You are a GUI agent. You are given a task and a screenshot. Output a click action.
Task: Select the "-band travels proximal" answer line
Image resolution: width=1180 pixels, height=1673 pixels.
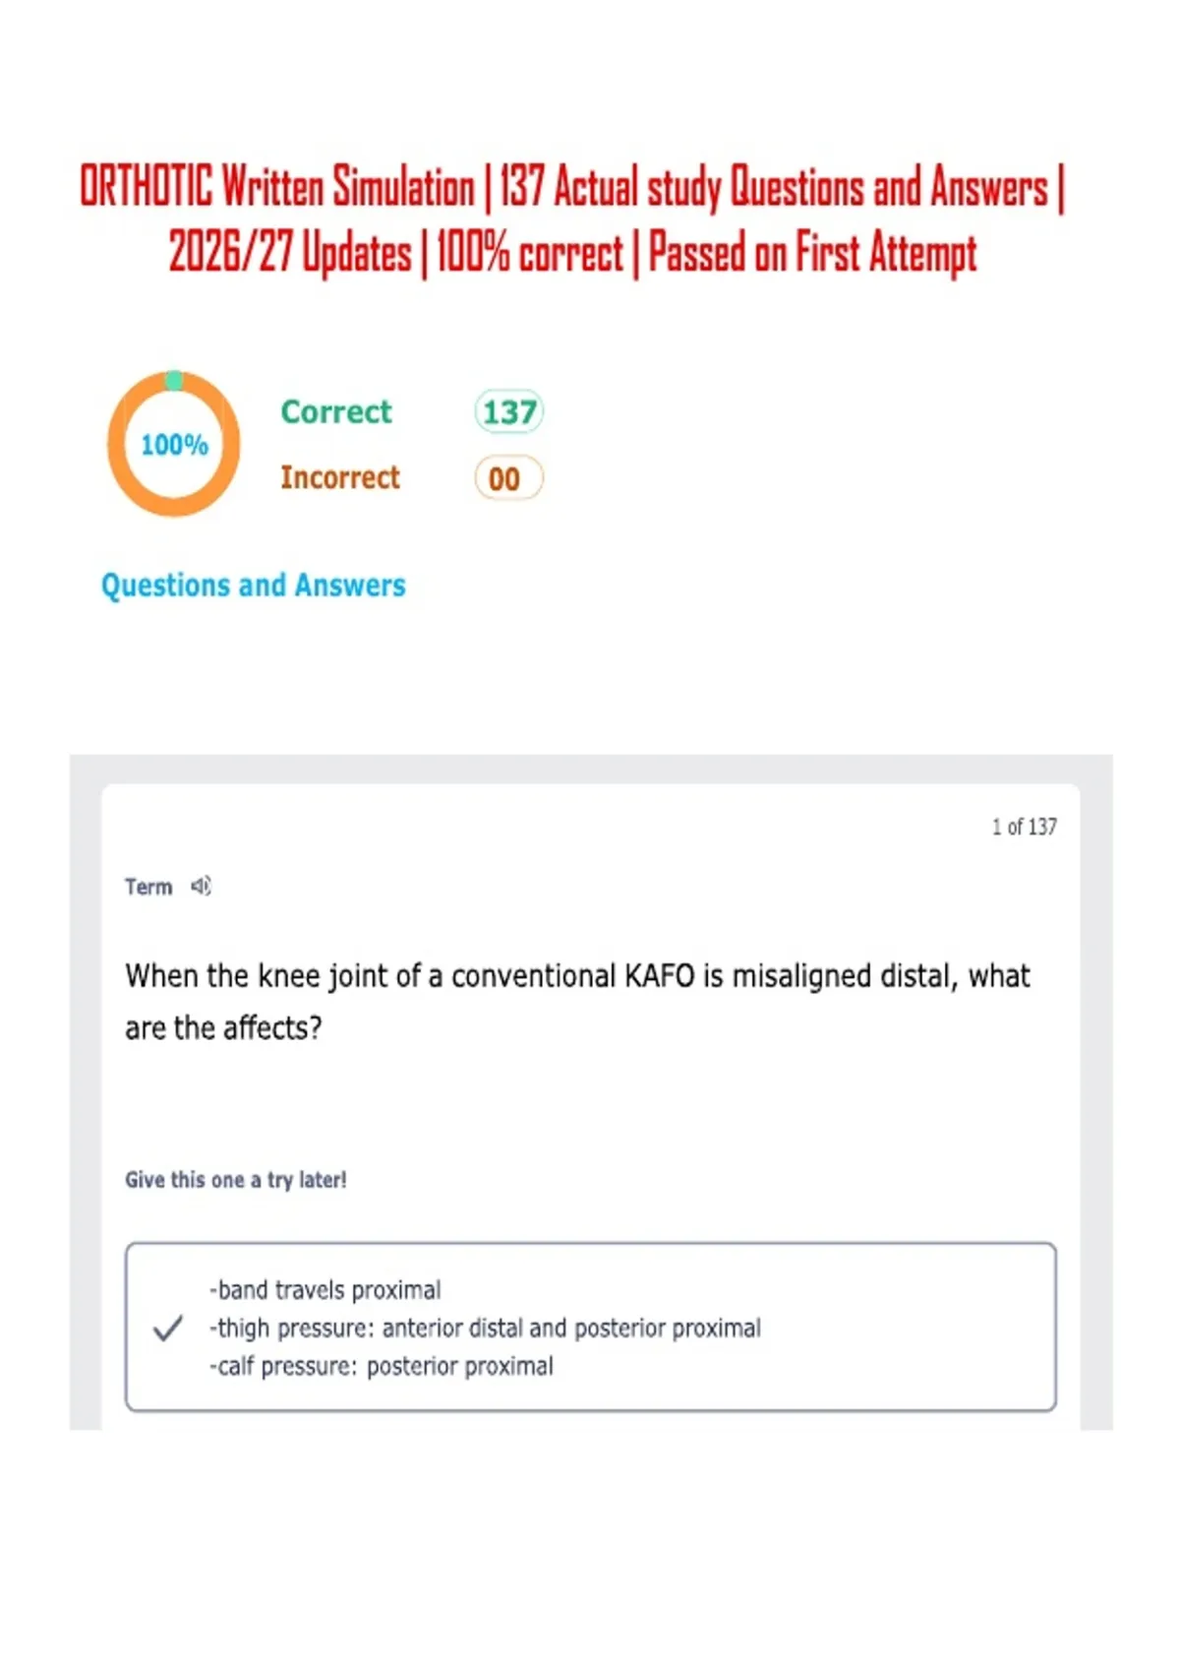pos(324,1289)
